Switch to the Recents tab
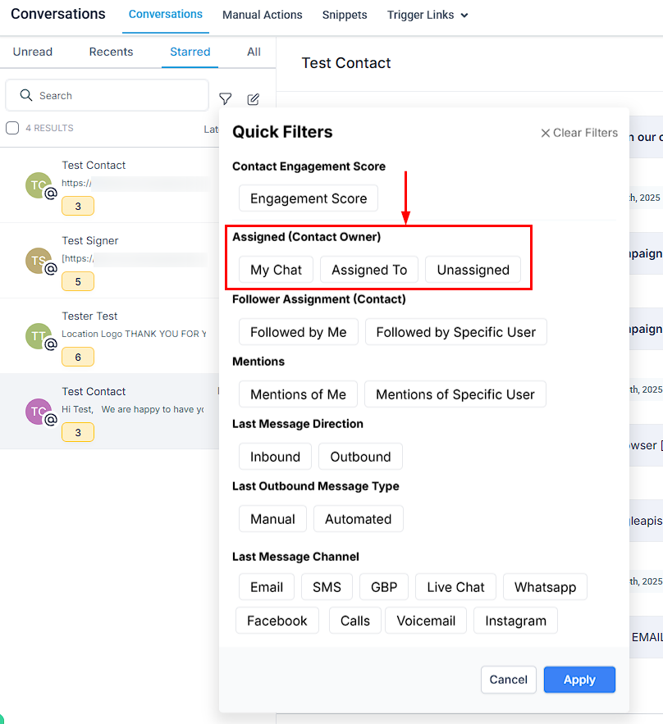Viewport: 663px width, 724px height. tap(111, 52)
